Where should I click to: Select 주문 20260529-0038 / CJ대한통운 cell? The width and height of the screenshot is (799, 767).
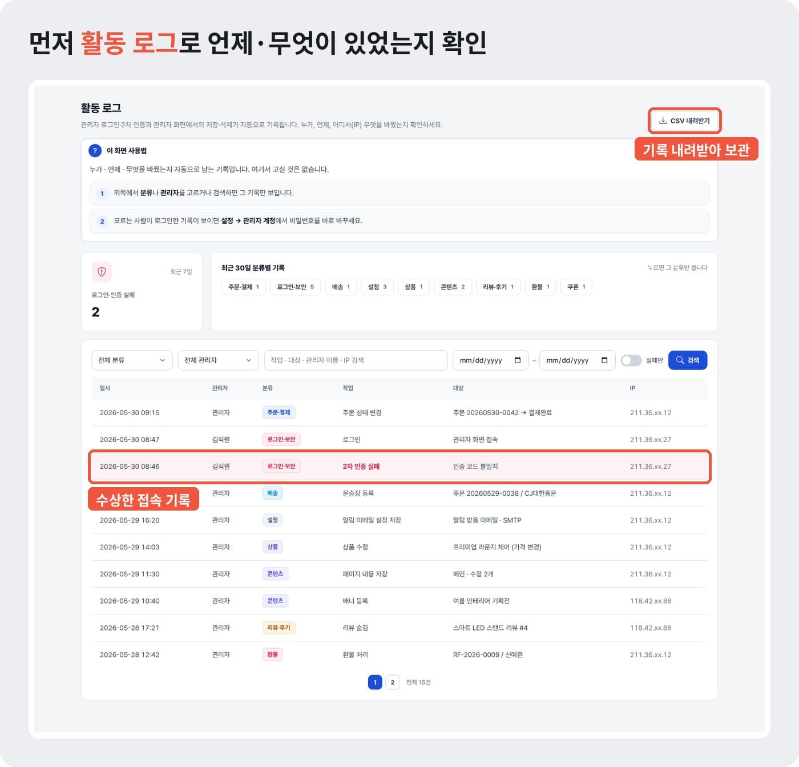[x=505, y=493]
